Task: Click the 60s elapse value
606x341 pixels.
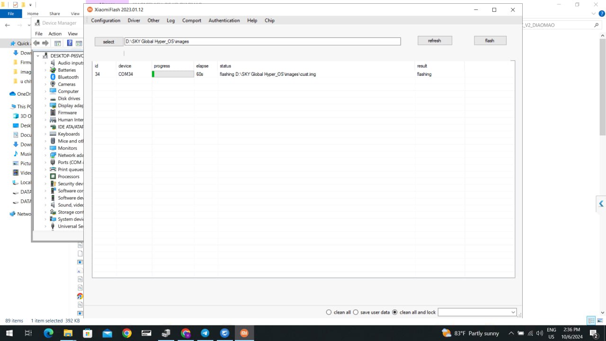Action: tap(199, 74)
